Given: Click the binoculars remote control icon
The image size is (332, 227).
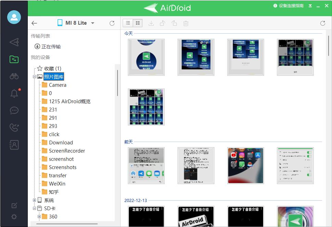Looking at the screenshot, I should 14,76.
